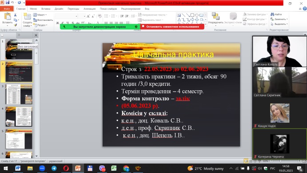Open the Файл tab
The image size is (307, 173).
click(7, 9)
